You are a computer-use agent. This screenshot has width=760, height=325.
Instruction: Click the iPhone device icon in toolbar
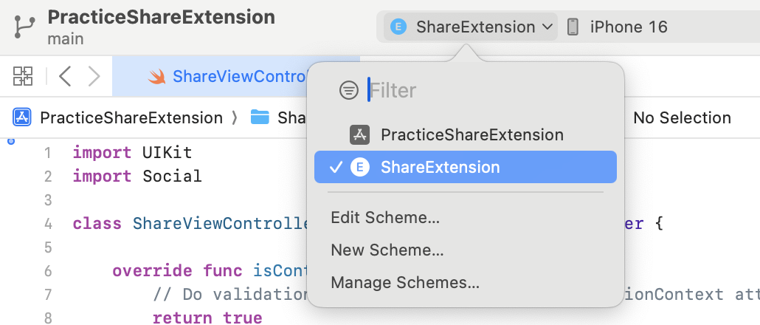tap(573, 27)
